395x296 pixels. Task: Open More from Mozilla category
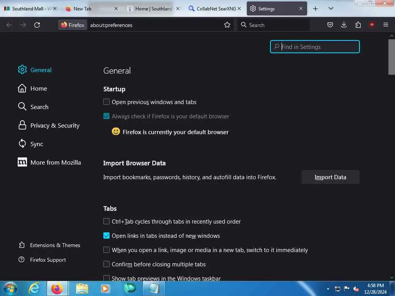[x=49, y=162]
